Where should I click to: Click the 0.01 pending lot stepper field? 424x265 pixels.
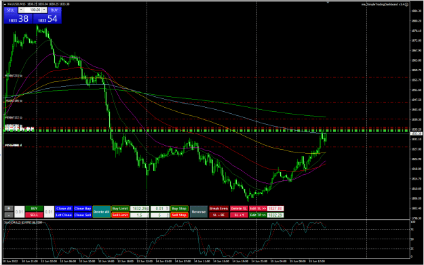(x=160, y=209)
